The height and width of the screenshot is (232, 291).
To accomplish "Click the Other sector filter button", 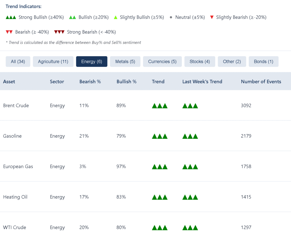I will pyautogui.click(x=232, y=61).
